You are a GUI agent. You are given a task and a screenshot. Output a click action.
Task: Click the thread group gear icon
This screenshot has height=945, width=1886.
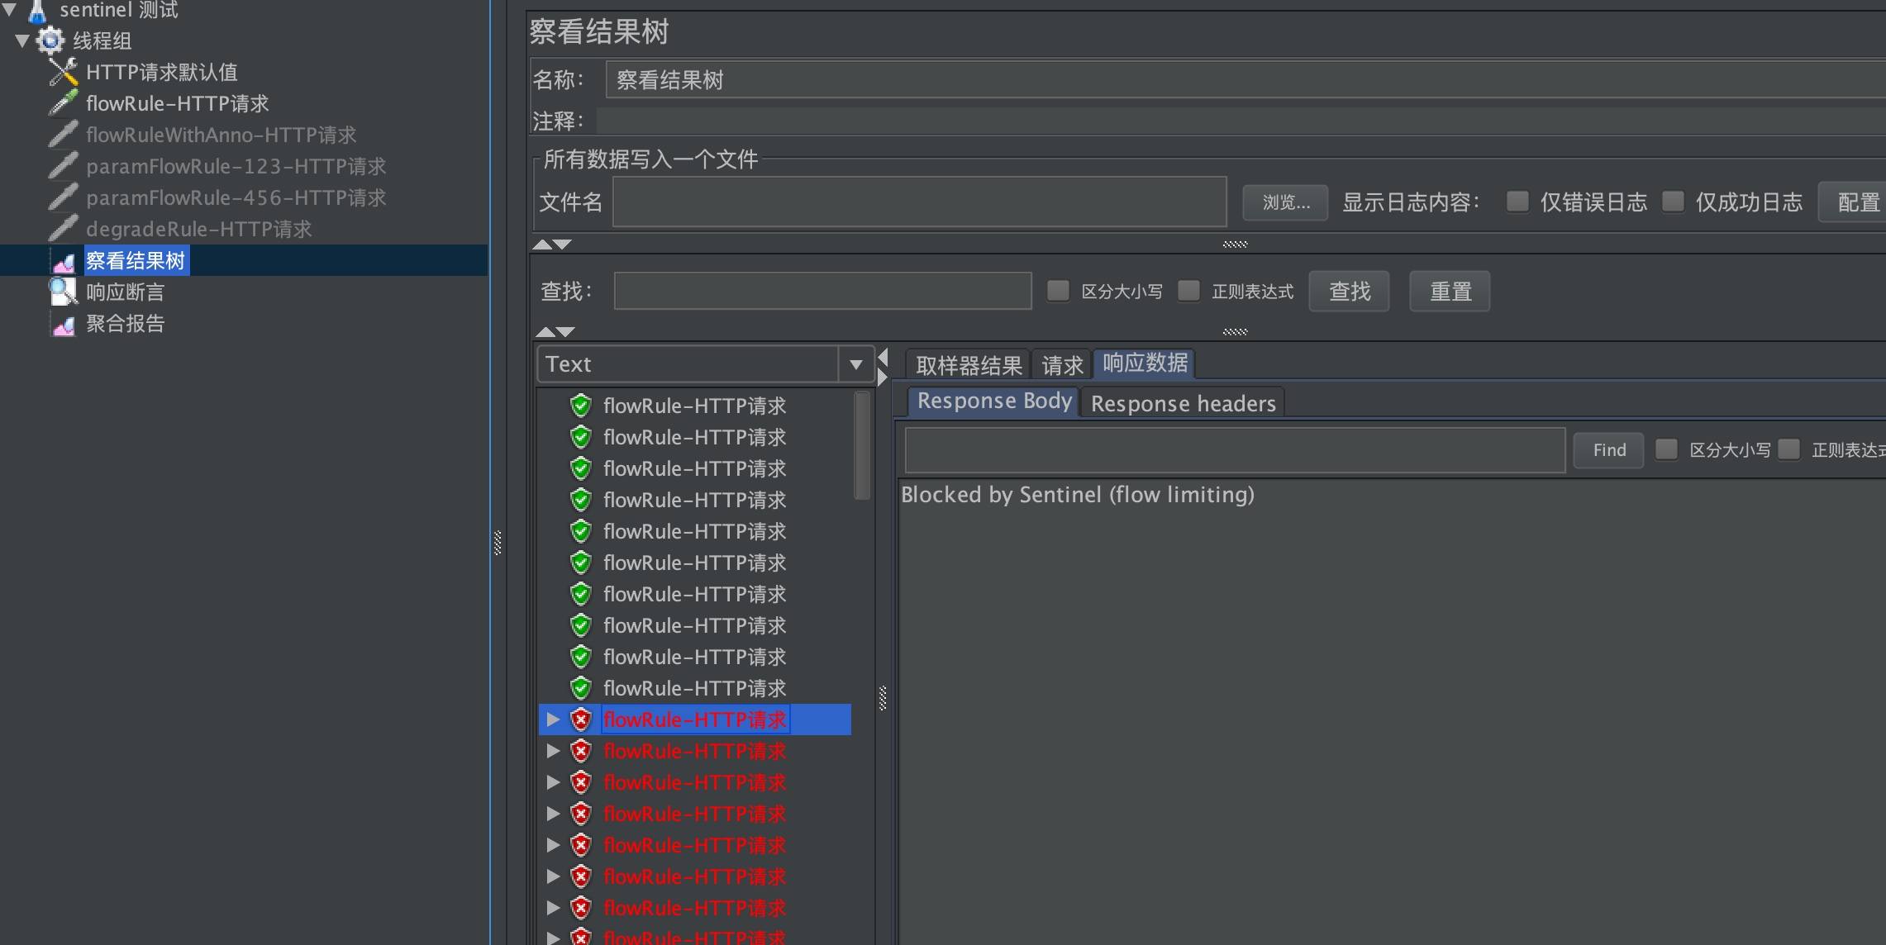(x=50, y=40)
